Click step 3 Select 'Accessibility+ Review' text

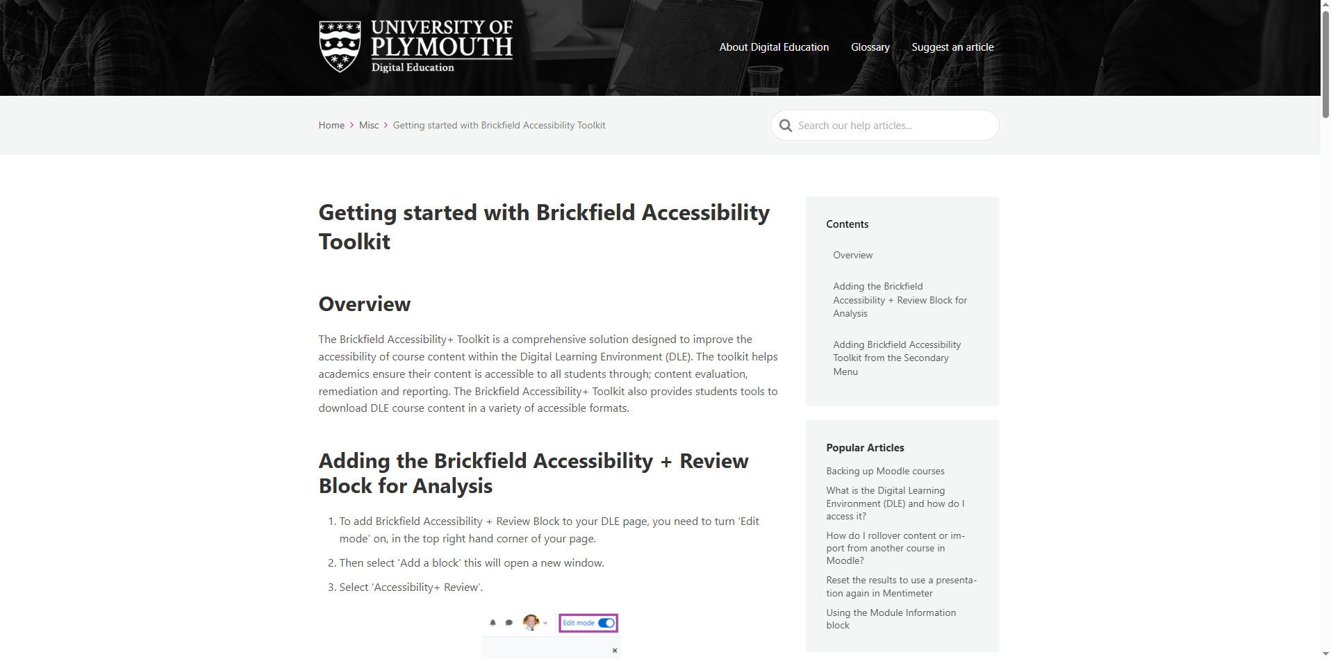pos(411,587)
